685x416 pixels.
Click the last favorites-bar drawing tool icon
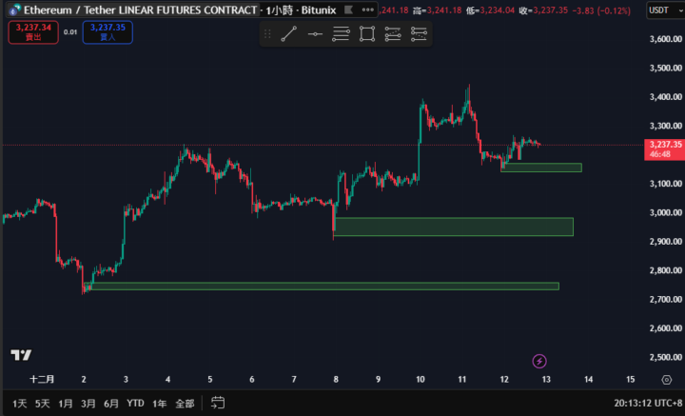(x=419, y=33)
